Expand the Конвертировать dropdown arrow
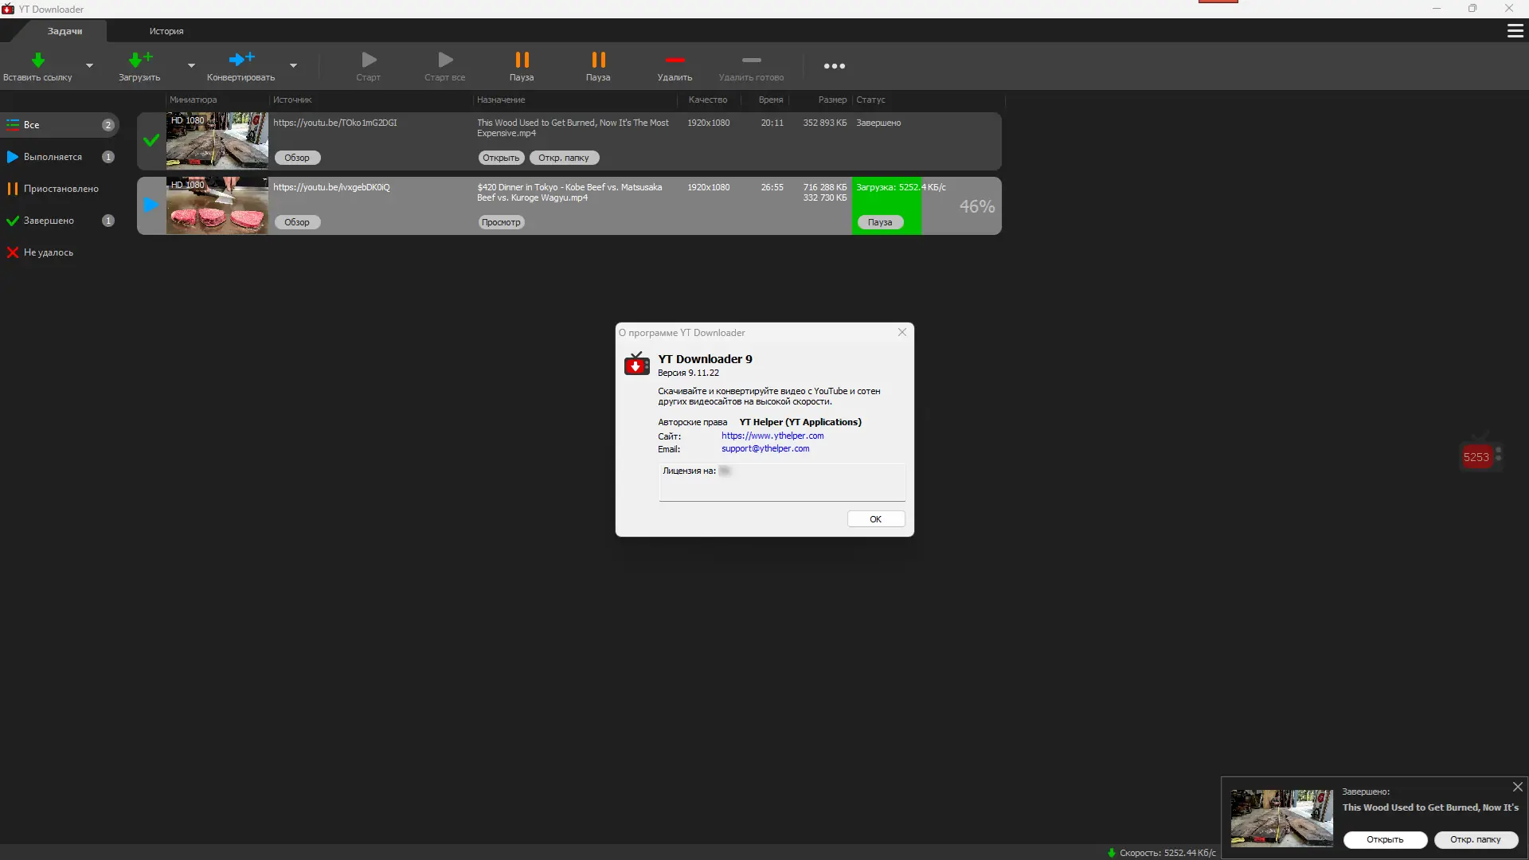 tap(293, 66)
